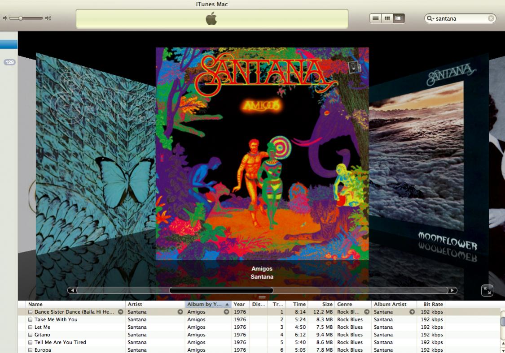
Task: Click in the santana search field
Action: pos(461,18)
